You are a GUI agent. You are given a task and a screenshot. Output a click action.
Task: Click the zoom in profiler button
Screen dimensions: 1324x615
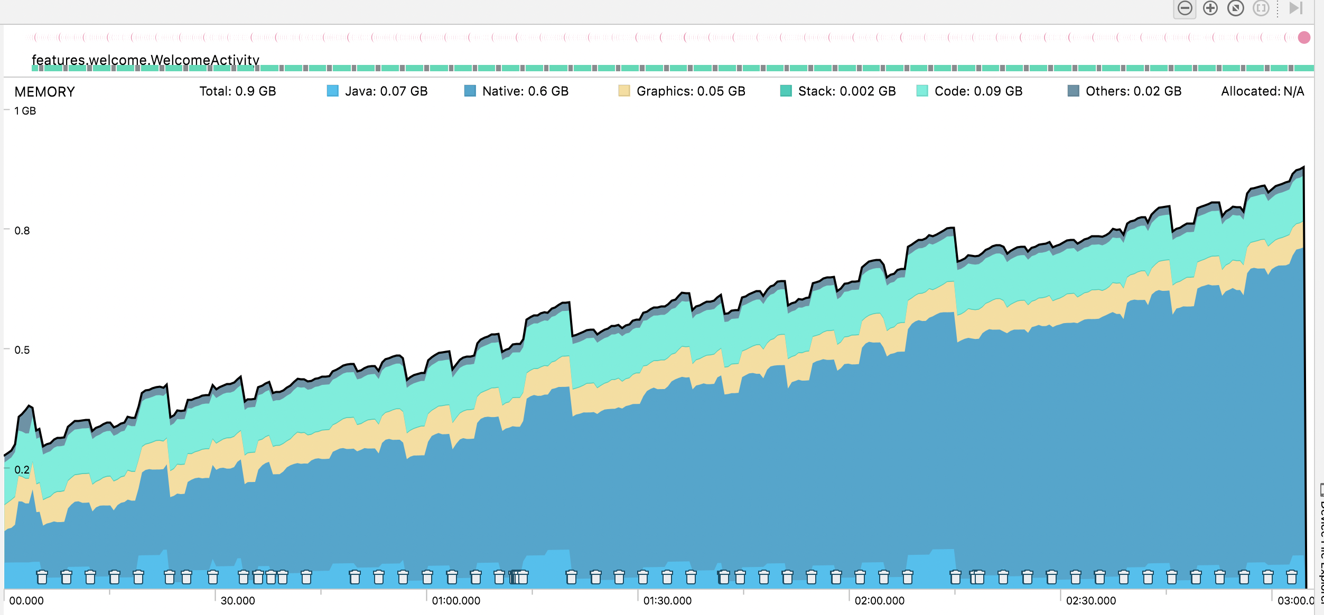pos(1210,8)
